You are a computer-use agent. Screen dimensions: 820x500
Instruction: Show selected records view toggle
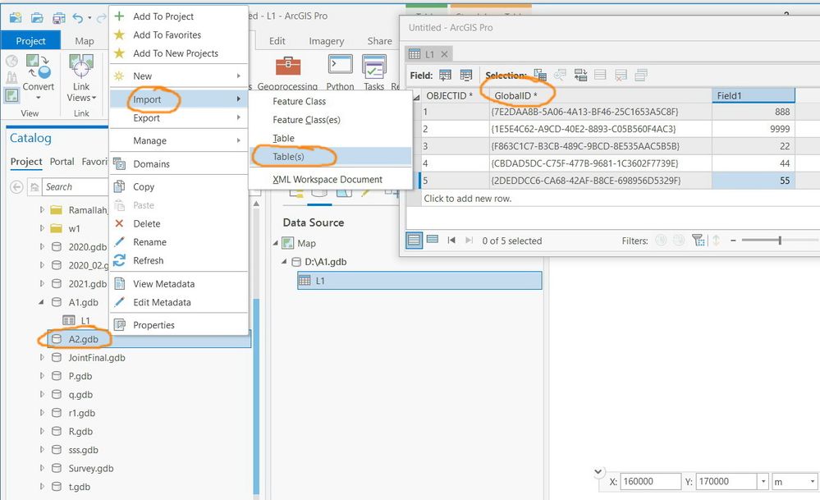click(x=433, y=240)
